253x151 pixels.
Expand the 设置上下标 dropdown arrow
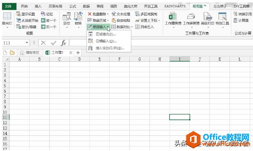pos(159,21)
